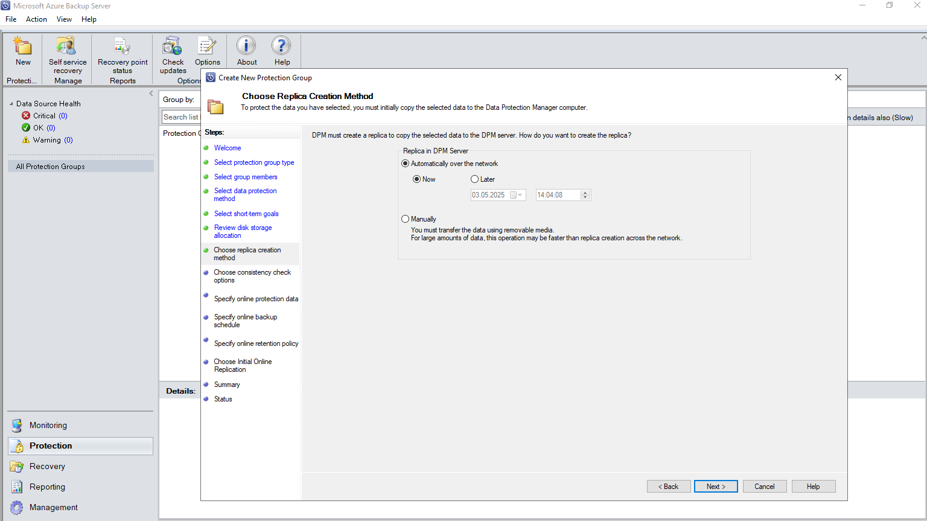Click the time field 14:04:08
927x521 pixels.
pos(558,195)
